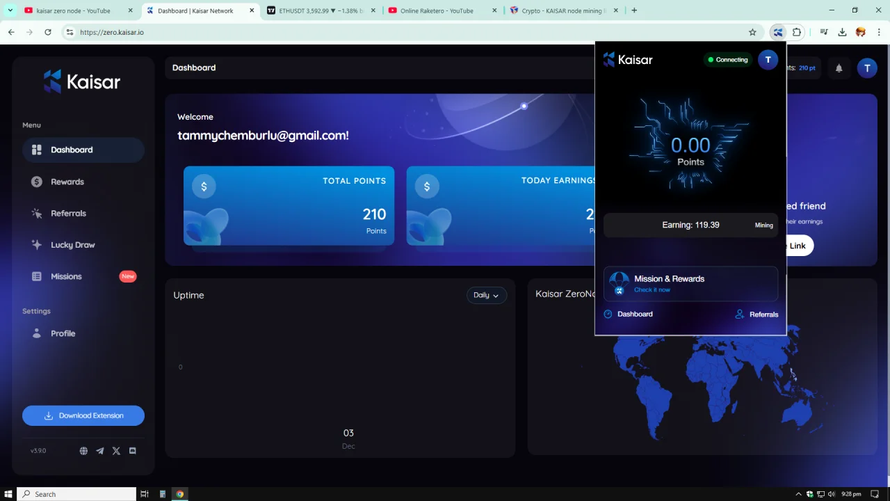Open the media control icon in Chrome toolbar

[824, 32]
